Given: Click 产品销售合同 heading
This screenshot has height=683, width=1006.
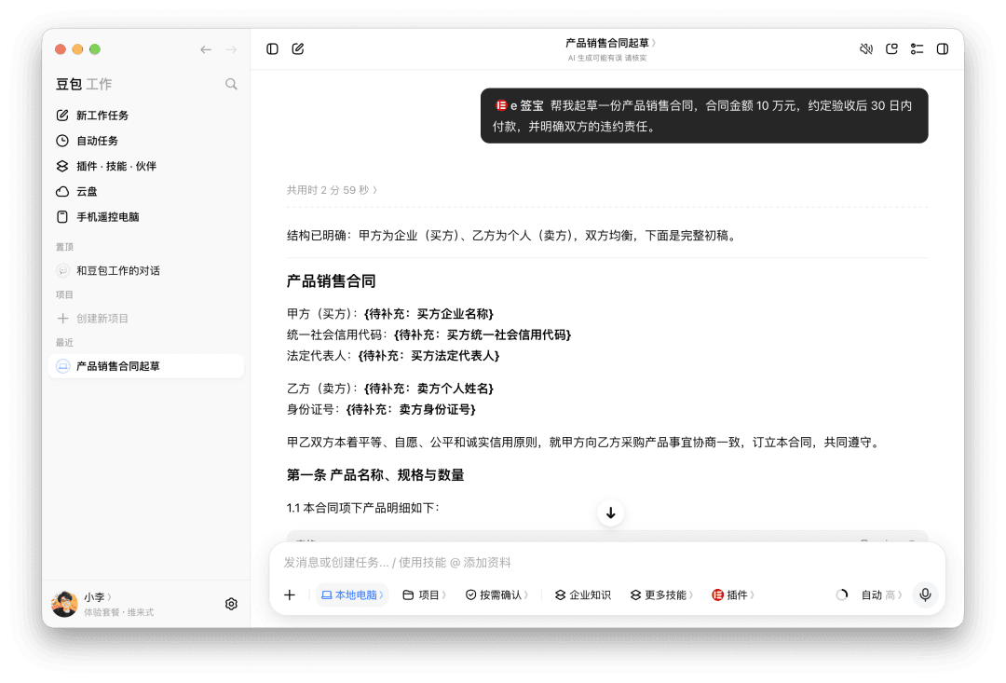Looking at the screenshot, I should point(331,281).
